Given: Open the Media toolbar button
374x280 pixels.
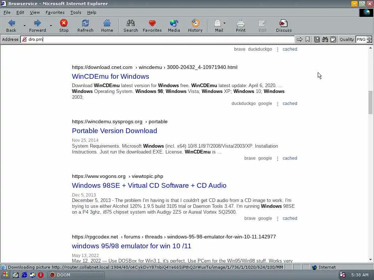Looking at the screenshot, I should click(x=173, y=26).
